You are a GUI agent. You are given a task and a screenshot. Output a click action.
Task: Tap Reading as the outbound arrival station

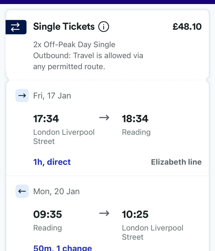point(136,132)
